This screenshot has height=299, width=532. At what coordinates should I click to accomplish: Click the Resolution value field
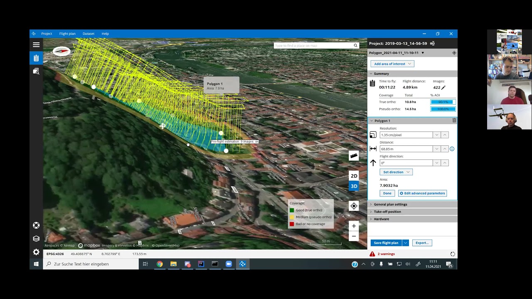click(x=406, y=135)
